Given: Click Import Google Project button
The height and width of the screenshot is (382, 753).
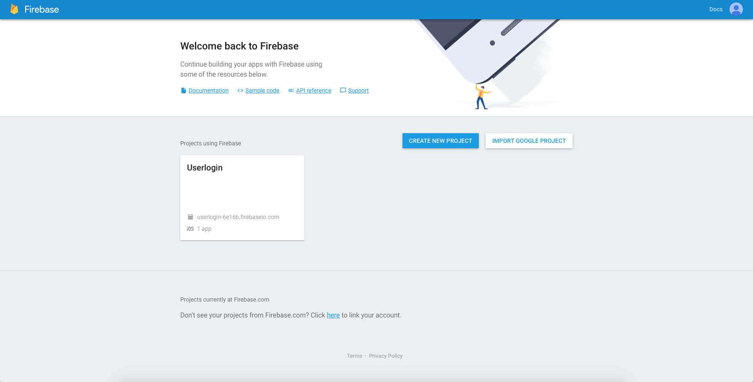Looking at the screenshot, I should (529, 141).
